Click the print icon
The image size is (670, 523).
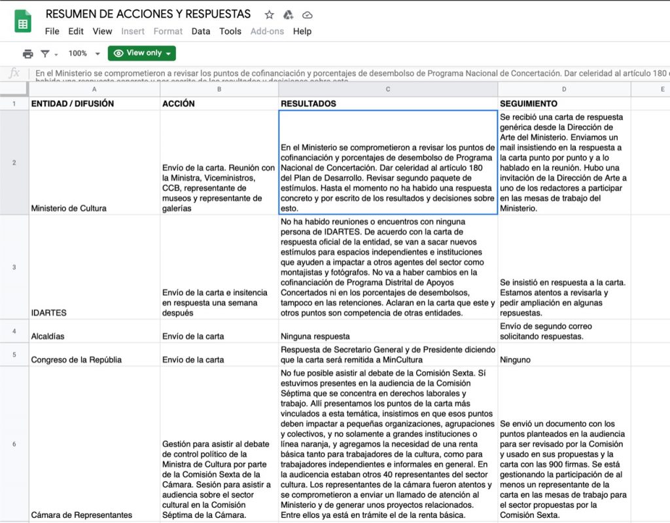pos(27,54)
